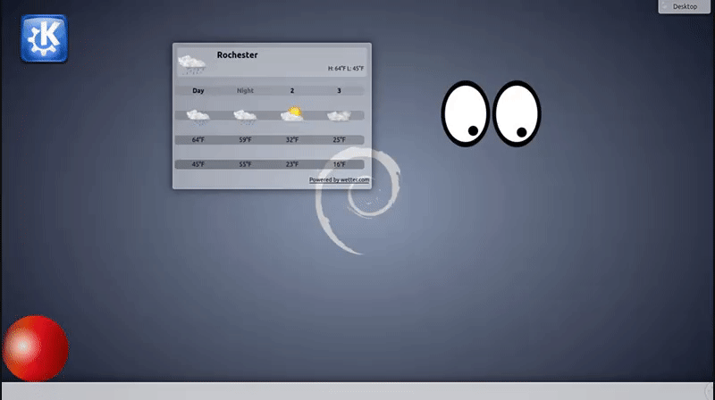
Task: Click the Rochester city name title
Action: click(237, 55)
